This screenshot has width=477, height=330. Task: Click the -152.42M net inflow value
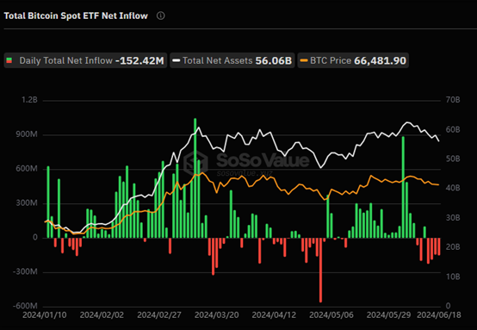(x=139, y=60)
